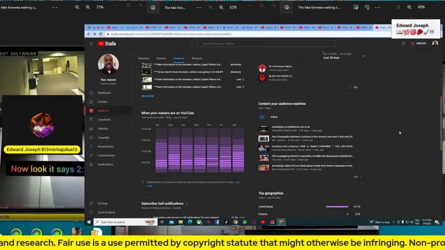Viewport: 445px width, 250px height.
Task: Zoom in on the 73% photo viewer window
Action: tap(88, 7)
